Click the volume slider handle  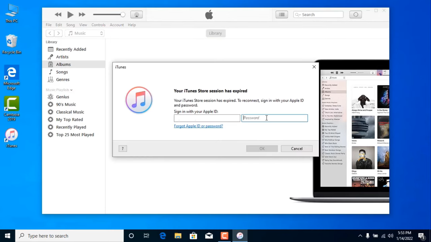(x=123, y=14)
